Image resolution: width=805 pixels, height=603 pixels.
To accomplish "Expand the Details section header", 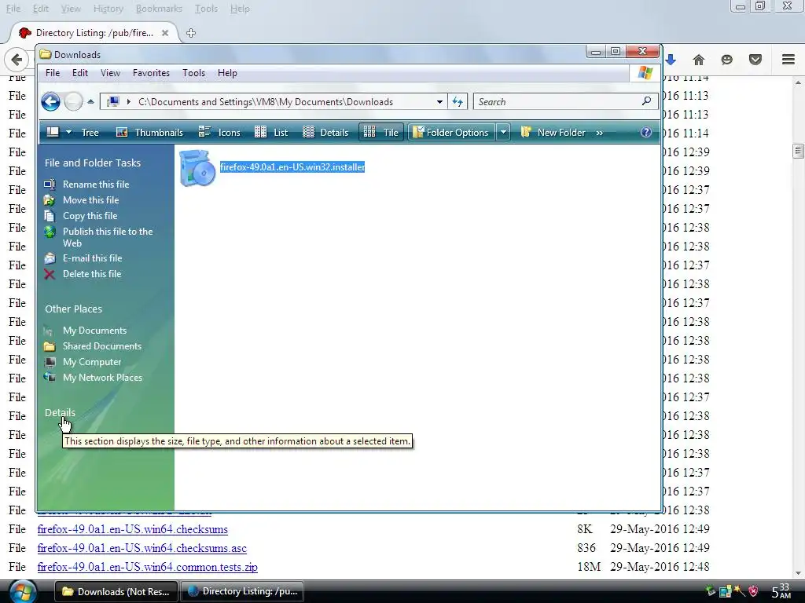I will 60,412.
